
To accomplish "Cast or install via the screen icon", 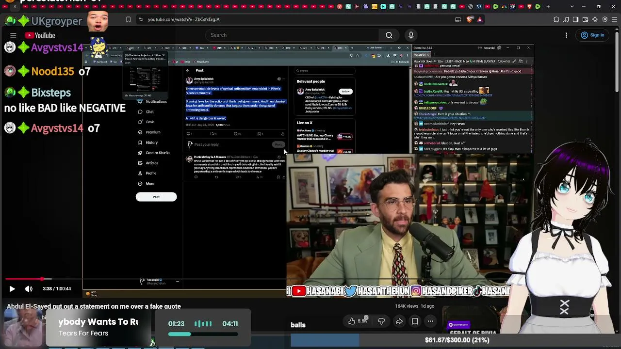I will pyautogui.click(x=458, y=19).
